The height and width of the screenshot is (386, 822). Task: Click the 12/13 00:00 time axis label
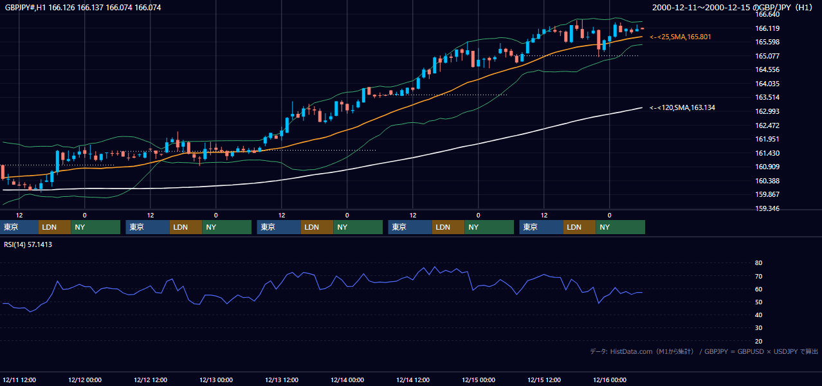click(x=216, y=380)
